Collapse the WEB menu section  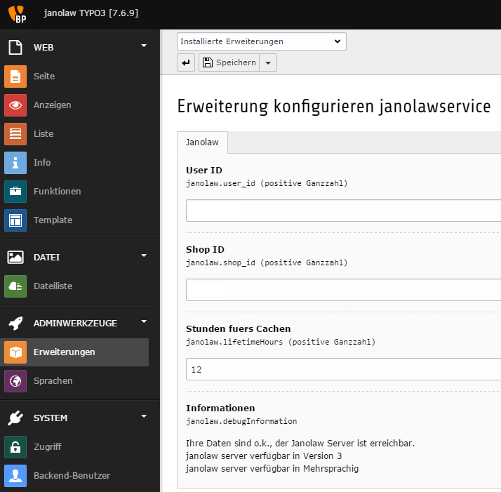coord(144,46)
